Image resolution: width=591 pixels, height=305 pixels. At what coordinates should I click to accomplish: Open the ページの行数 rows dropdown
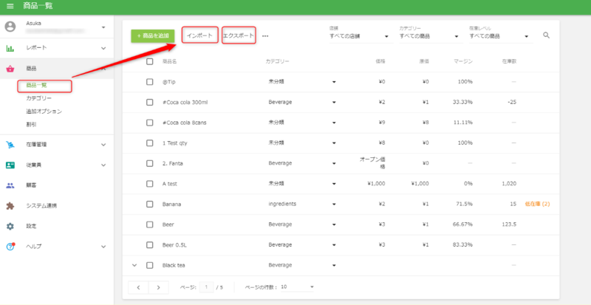pos(297,287)
